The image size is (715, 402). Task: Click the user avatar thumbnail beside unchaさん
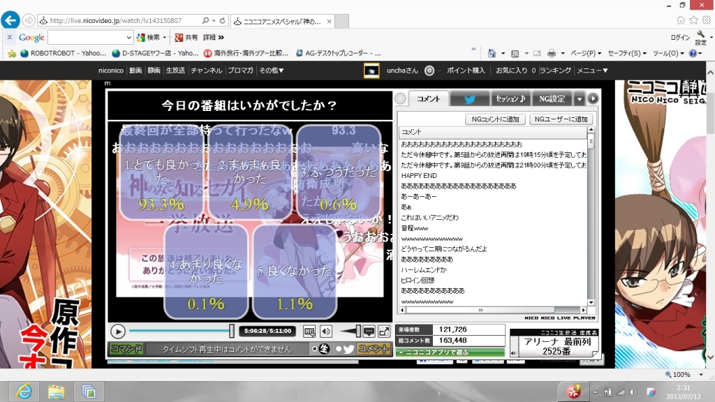coord(371,70)
